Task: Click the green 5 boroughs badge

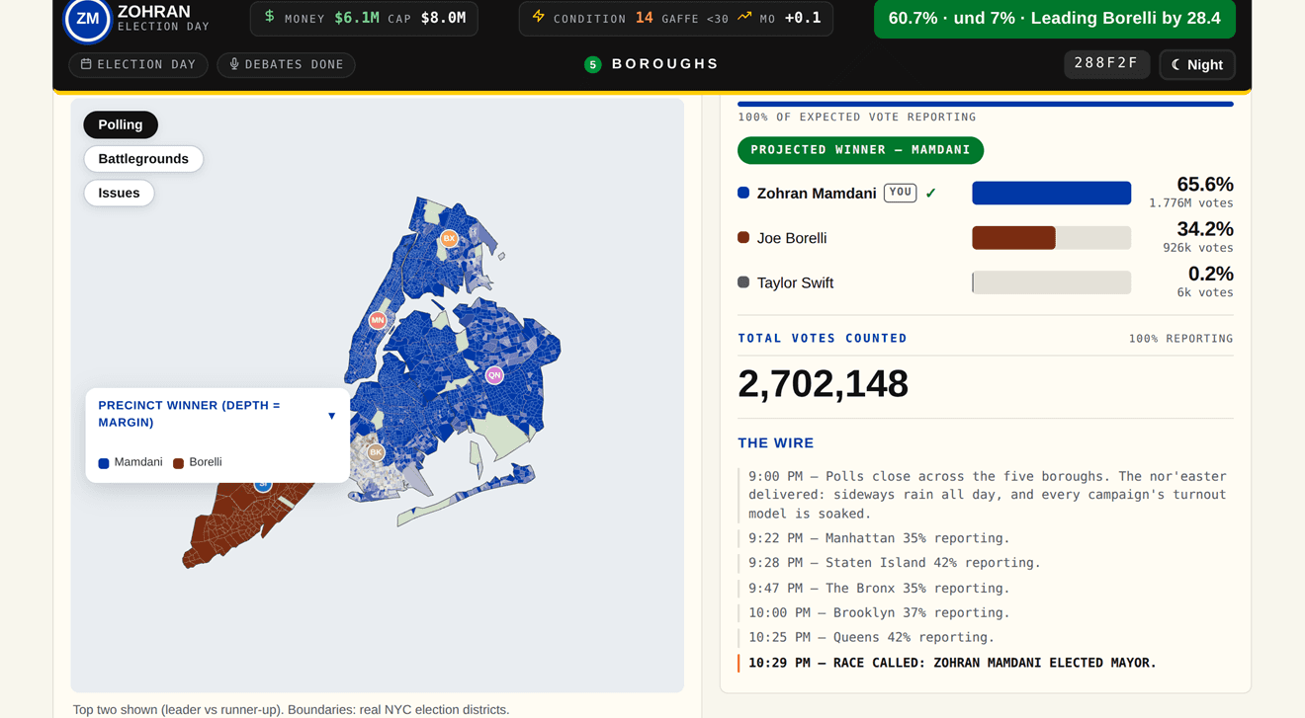Action: 593,65
